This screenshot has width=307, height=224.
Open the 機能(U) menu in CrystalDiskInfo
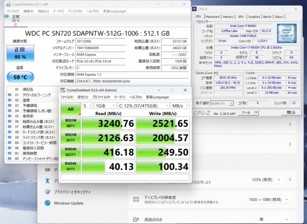coord(43,11)
